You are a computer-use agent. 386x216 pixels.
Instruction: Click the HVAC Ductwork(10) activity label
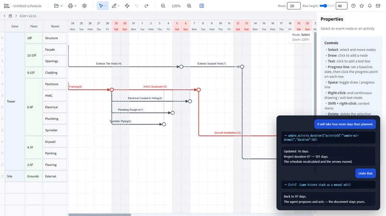coord(155,87)
